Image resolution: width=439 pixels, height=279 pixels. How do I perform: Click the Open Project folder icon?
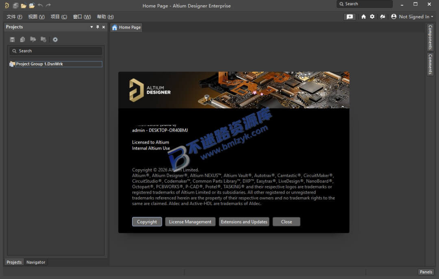(32, 5)
